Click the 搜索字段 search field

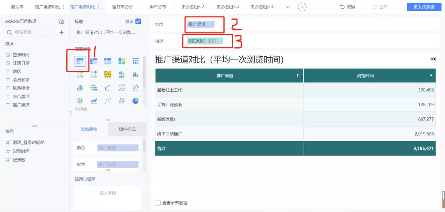[30, 32]
